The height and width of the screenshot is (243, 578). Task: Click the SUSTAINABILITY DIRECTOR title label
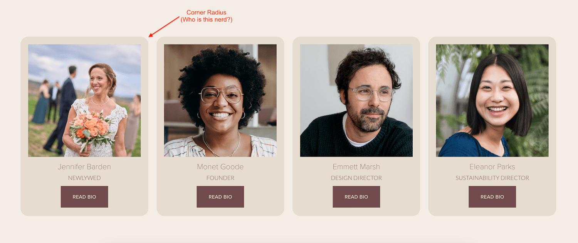click(492, 178)
